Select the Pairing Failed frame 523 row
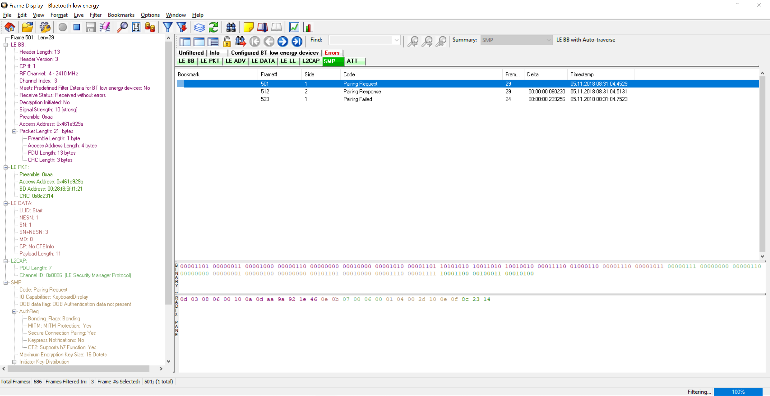This screenshot has height=396, width=770. click(468, 99)
